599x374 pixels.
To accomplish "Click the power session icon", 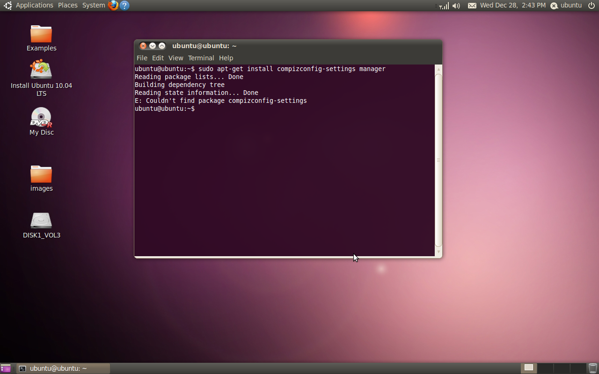I will (x=591, y=6).
